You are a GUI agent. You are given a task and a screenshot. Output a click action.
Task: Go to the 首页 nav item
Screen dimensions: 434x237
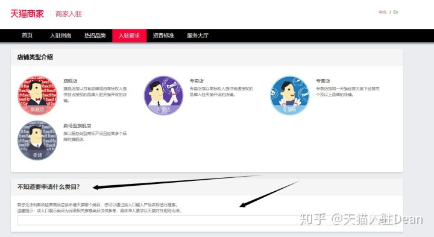27,36
